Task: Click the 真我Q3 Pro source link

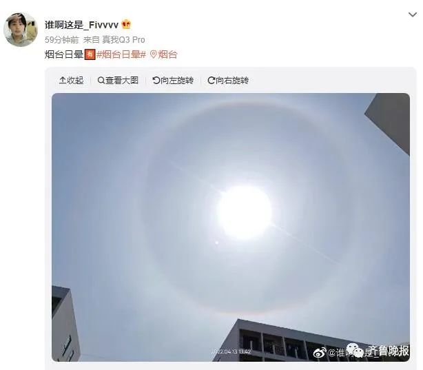Action: pyautogui.click(x=123, y=40)
